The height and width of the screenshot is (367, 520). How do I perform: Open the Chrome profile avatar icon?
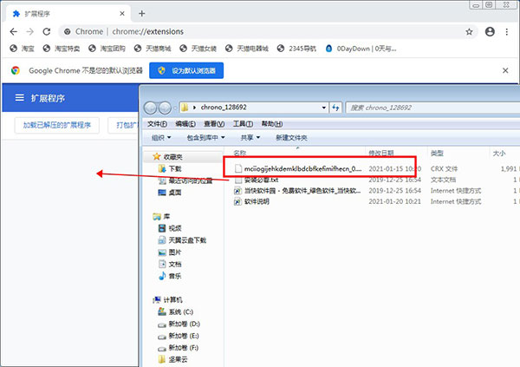[x=489, y=31]
